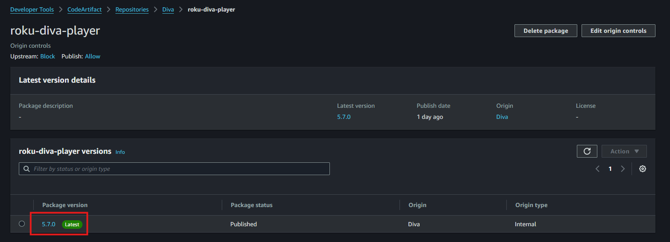Click Edit origin controls button
This screenshot has height=242, width=670.
click(618, 31)
